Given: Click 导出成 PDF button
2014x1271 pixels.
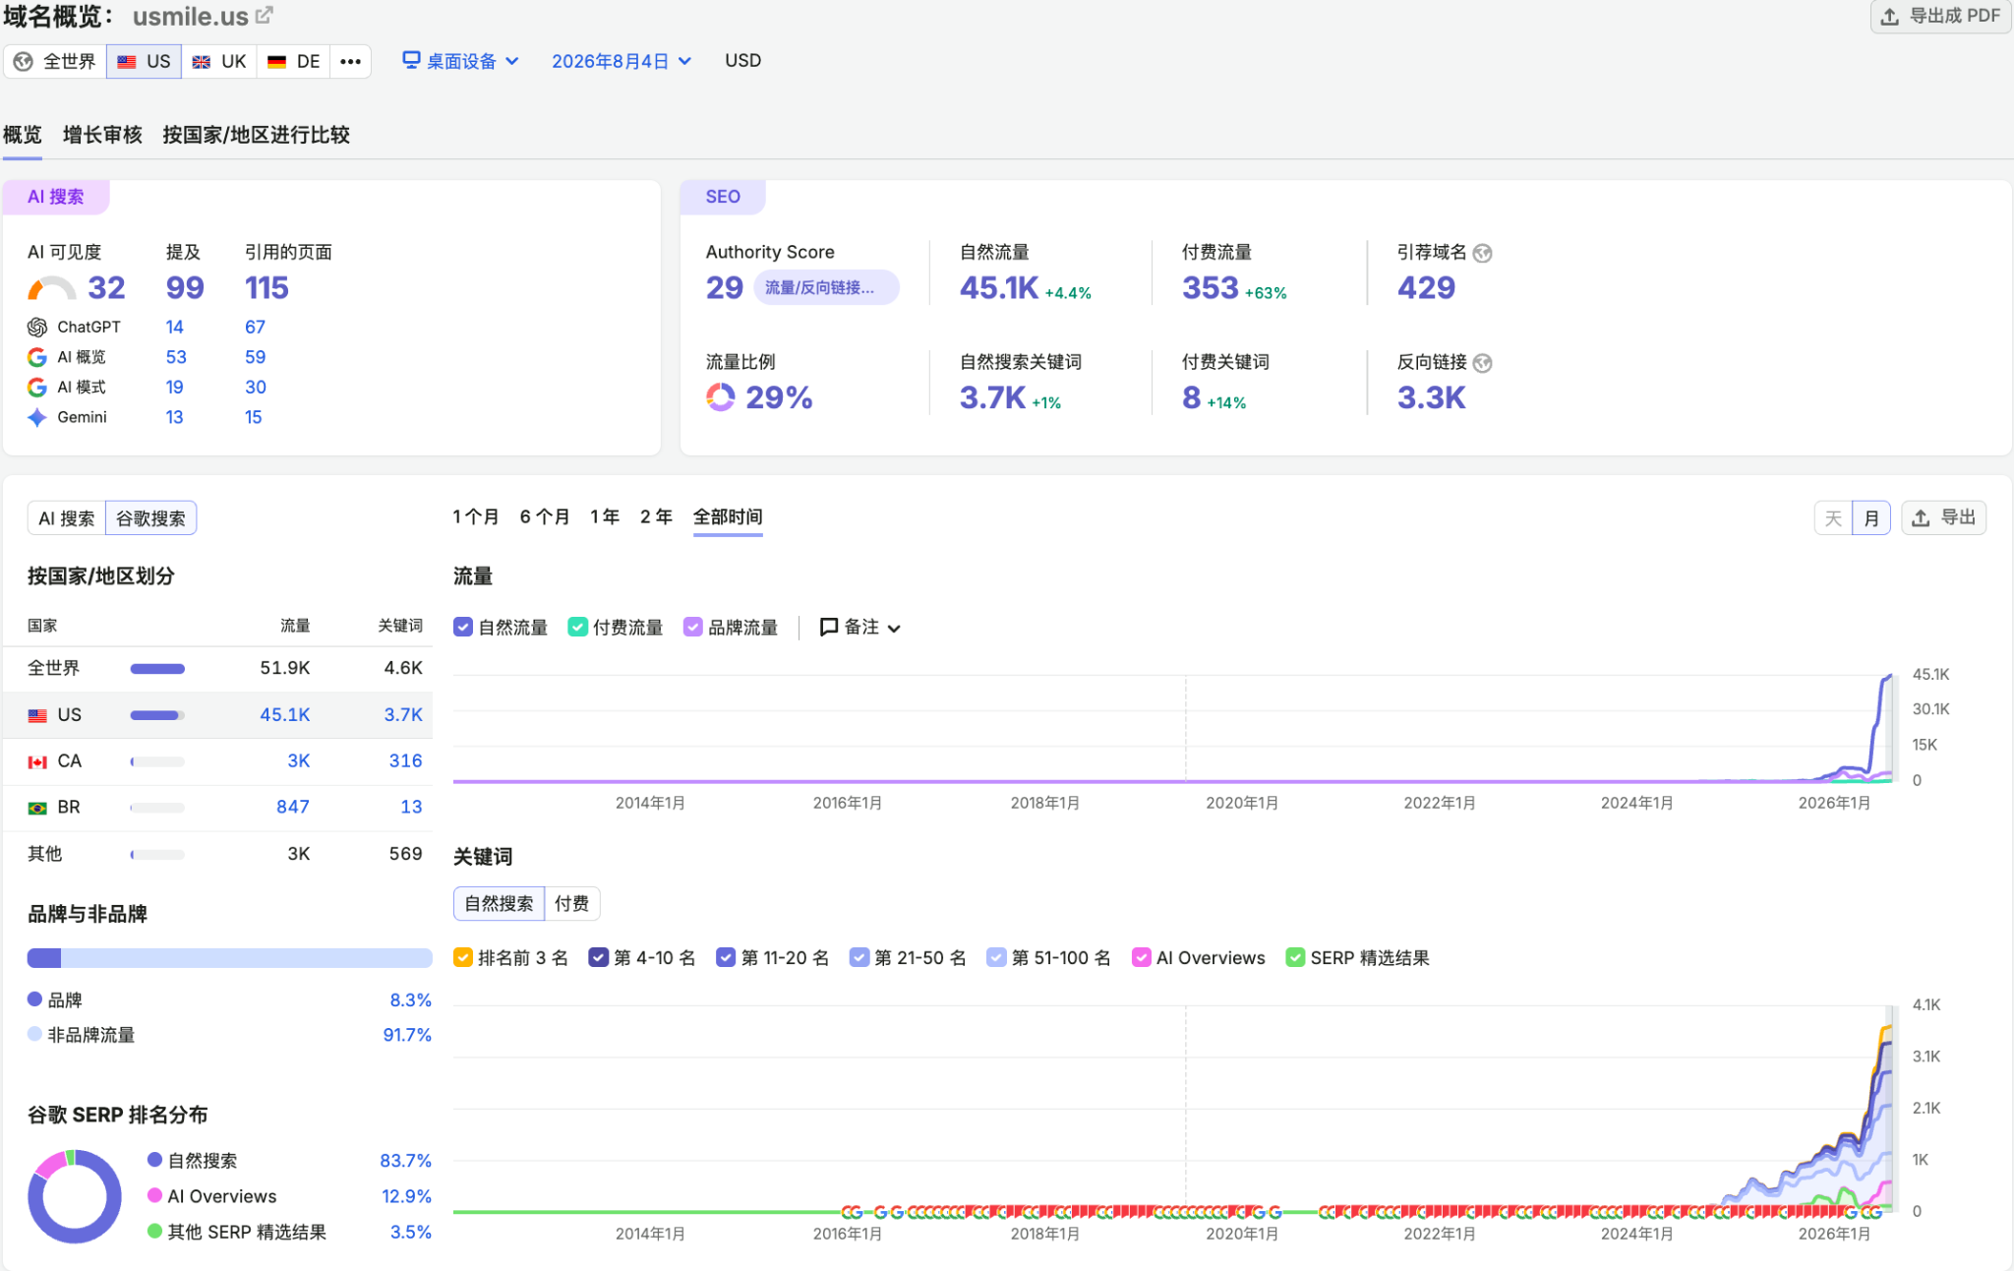Looking at the screenshot, I should (x=1940, y=16).
